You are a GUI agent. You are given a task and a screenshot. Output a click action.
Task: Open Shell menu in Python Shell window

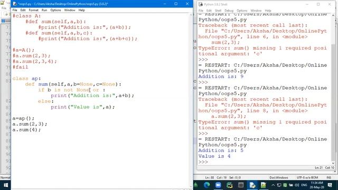(218, 11)
